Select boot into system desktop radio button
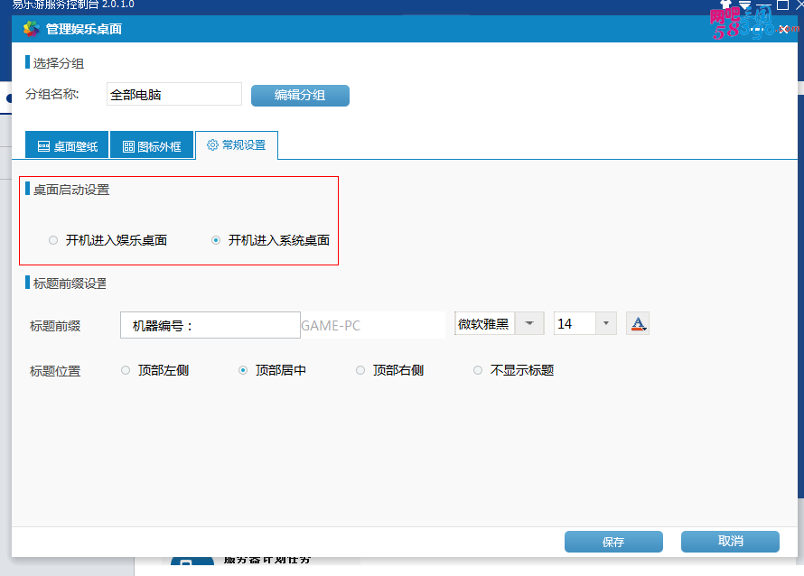The image size is (804, 576). pyautogui.click(x=216, y=240)
